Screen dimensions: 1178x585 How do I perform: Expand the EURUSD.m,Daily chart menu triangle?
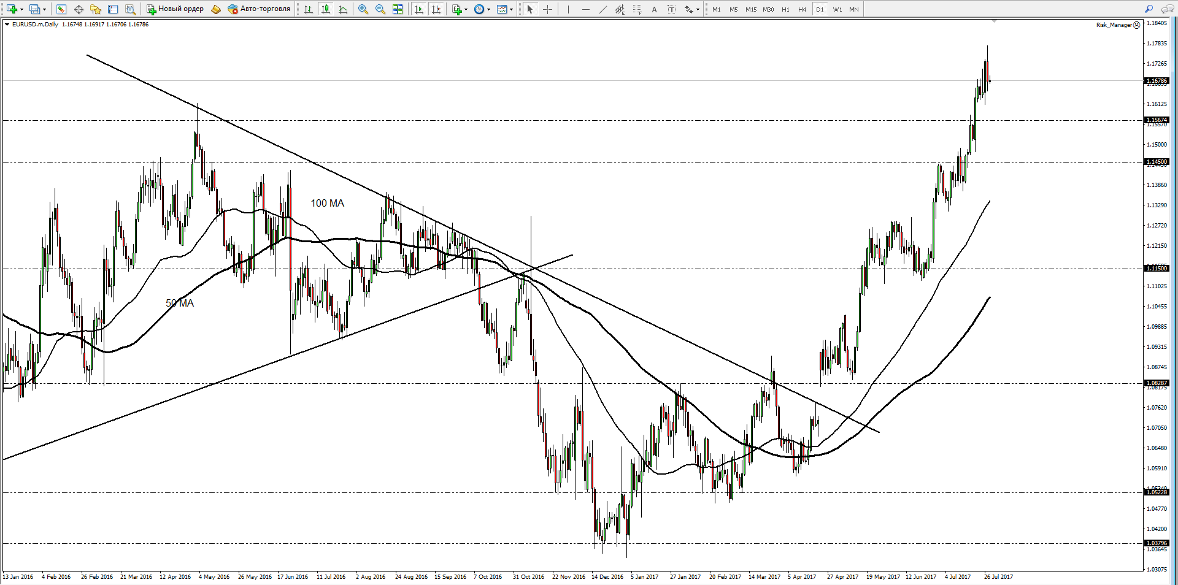[x=7, y=25]
